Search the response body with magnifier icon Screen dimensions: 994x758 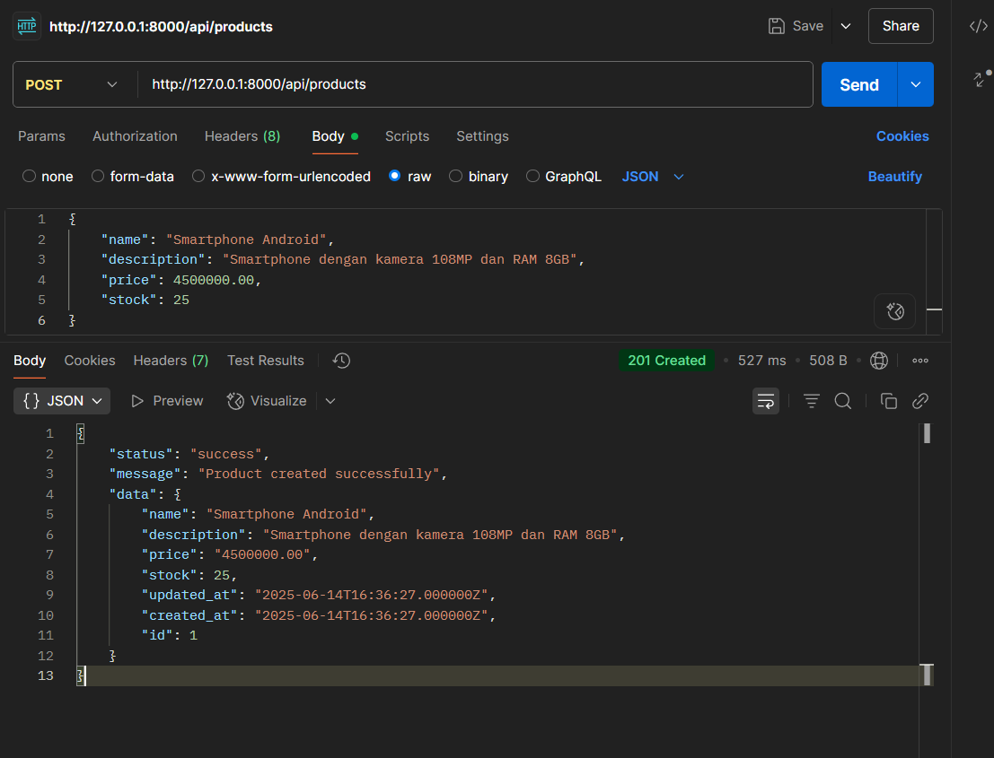[x=842, y=401]
